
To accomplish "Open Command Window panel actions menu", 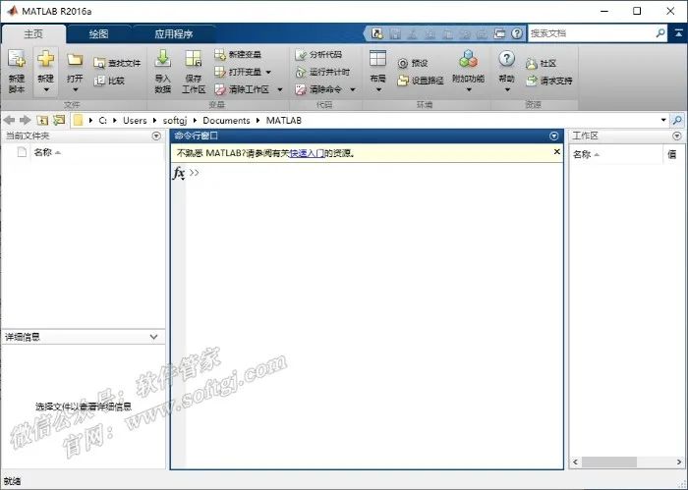I will [553, 136].
